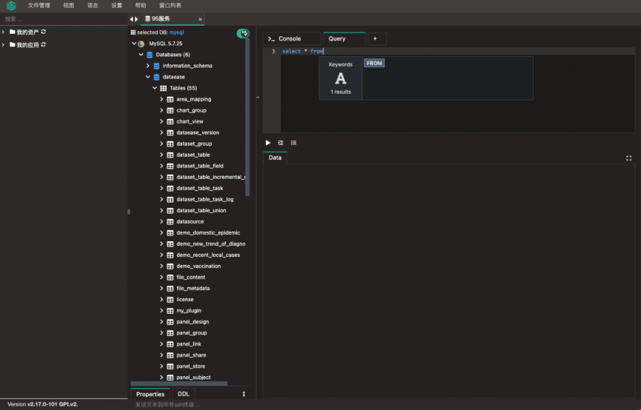Click the datasource table icon
The image size is (641, 410).
[x=170, y=222]
